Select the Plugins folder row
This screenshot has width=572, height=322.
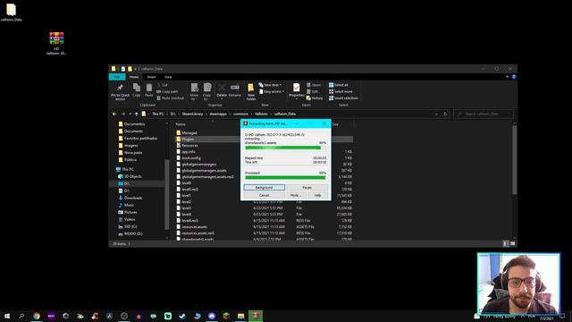click(265, 140)
